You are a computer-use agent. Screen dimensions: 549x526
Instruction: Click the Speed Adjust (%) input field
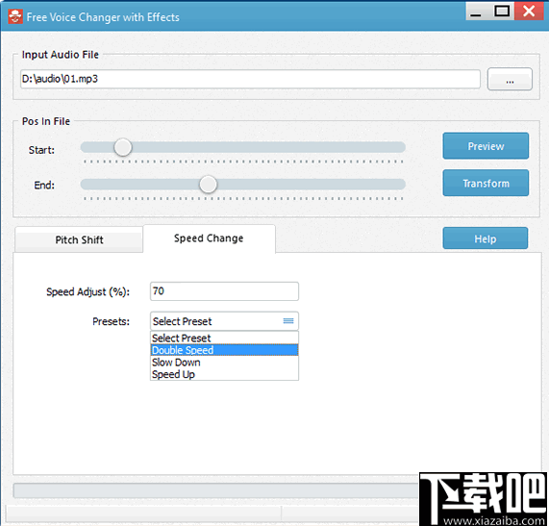coord(224,291)
